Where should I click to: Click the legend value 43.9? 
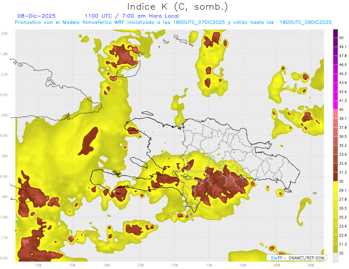coord(343,83)
